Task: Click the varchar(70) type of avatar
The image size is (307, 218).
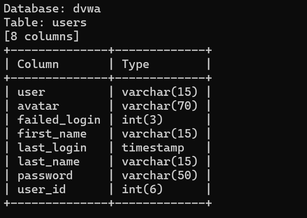Action: pos(159,106)
